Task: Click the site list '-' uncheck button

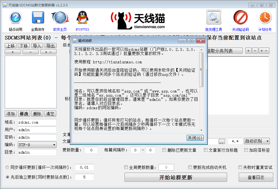Action: coord(30,52)
